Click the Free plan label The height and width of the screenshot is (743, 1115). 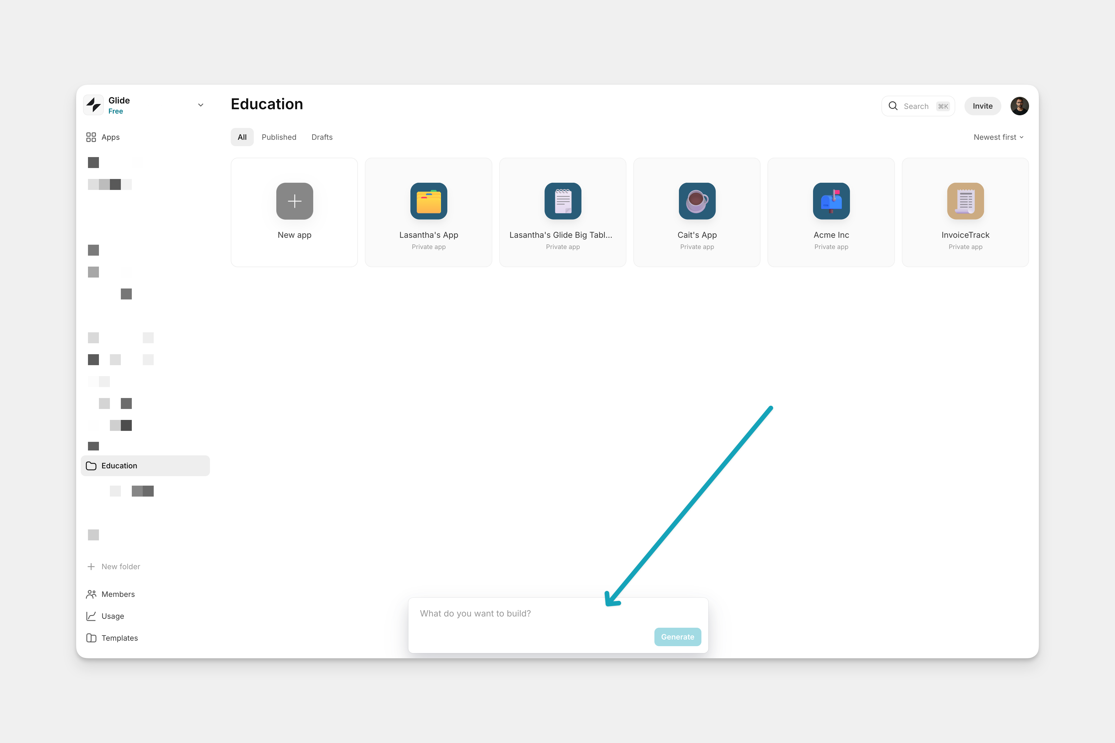tap(116, 111)
